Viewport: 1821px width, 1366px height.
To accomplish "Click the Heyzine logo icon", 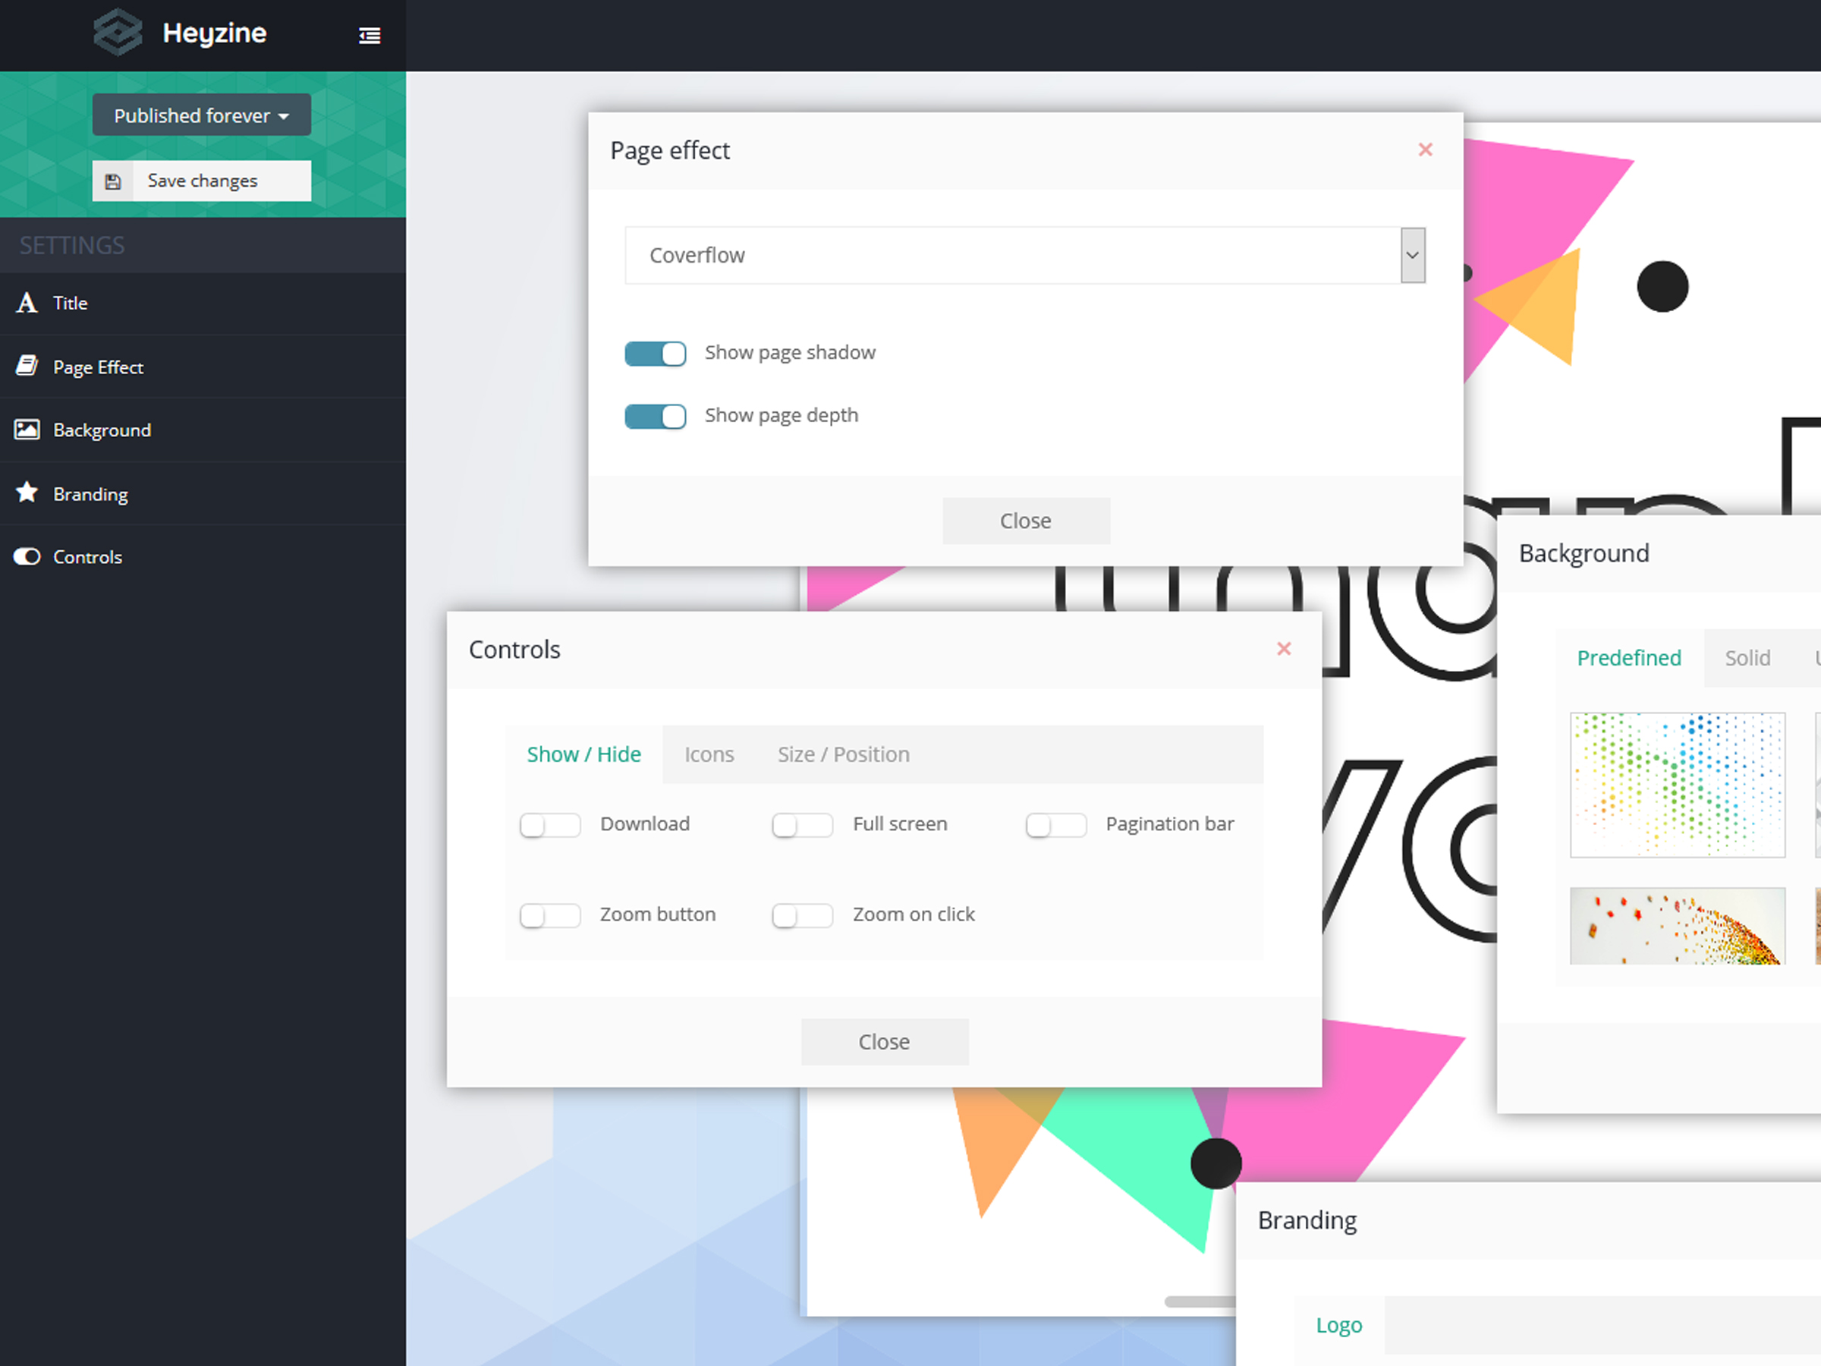I will [117, 33].
